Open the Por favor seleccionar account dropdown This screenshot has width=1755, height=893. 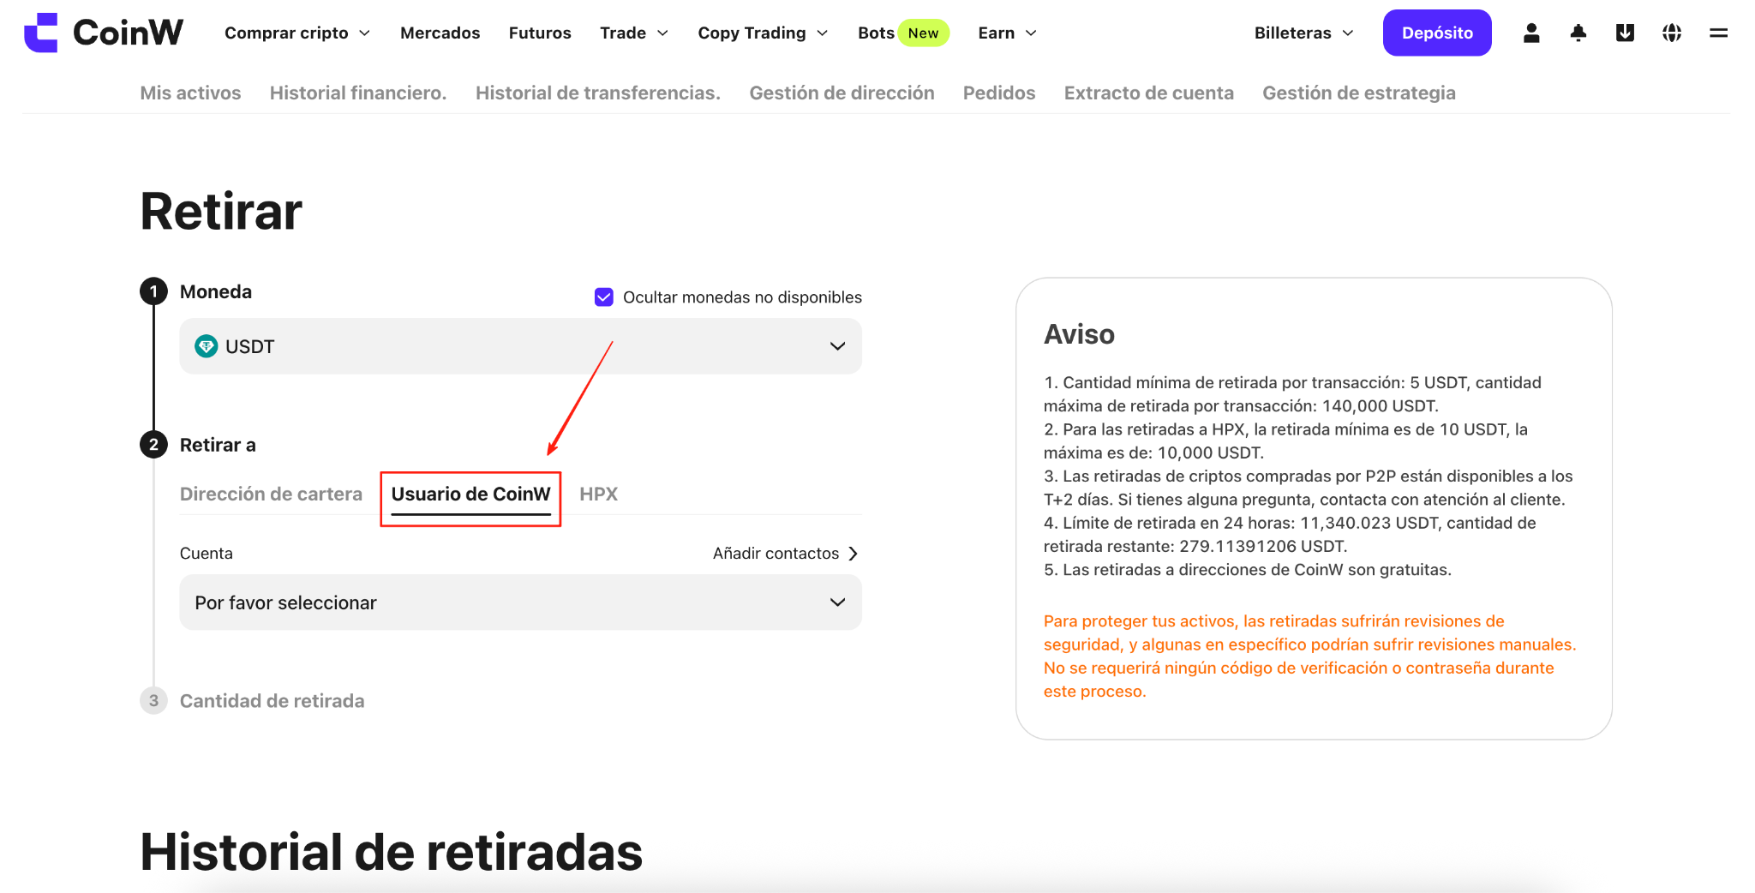point(521,602)
